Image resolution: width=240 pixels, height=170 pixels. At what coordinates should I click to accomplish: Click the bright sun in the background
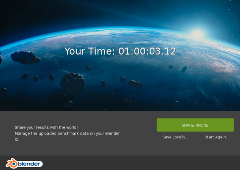pyautogui.click(x=198, y=34)
